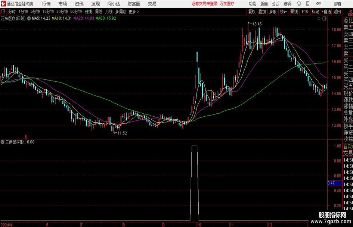Image resolution: width=353 pixels, height=227 pixels.
Task: Click the blue 0.47 axis value box
Action: pyautogui.click(x=335, y=183)
